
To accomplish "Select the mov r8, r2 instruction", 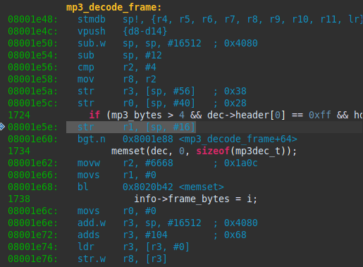I will [117, 79].
